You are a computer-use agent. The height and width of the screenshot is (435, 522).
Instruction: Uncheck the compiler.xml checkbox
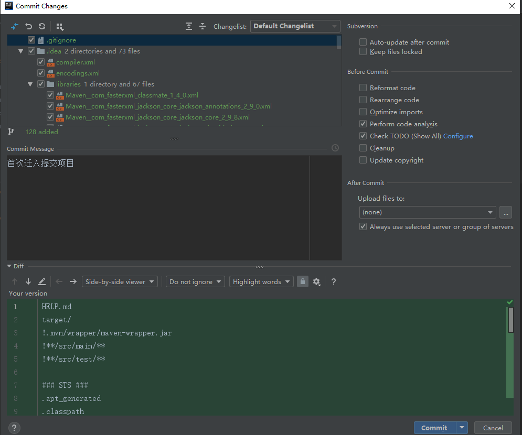click(41, 62)
